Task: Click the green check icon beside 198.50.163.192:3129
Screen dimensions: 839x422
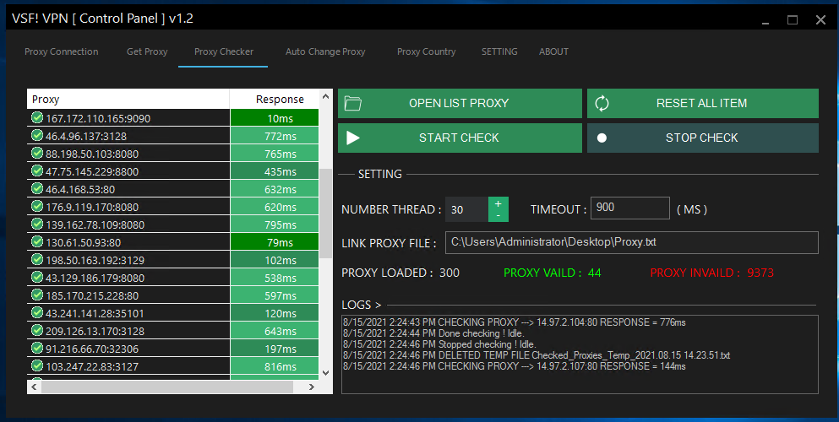Action: tap(37, 259)
